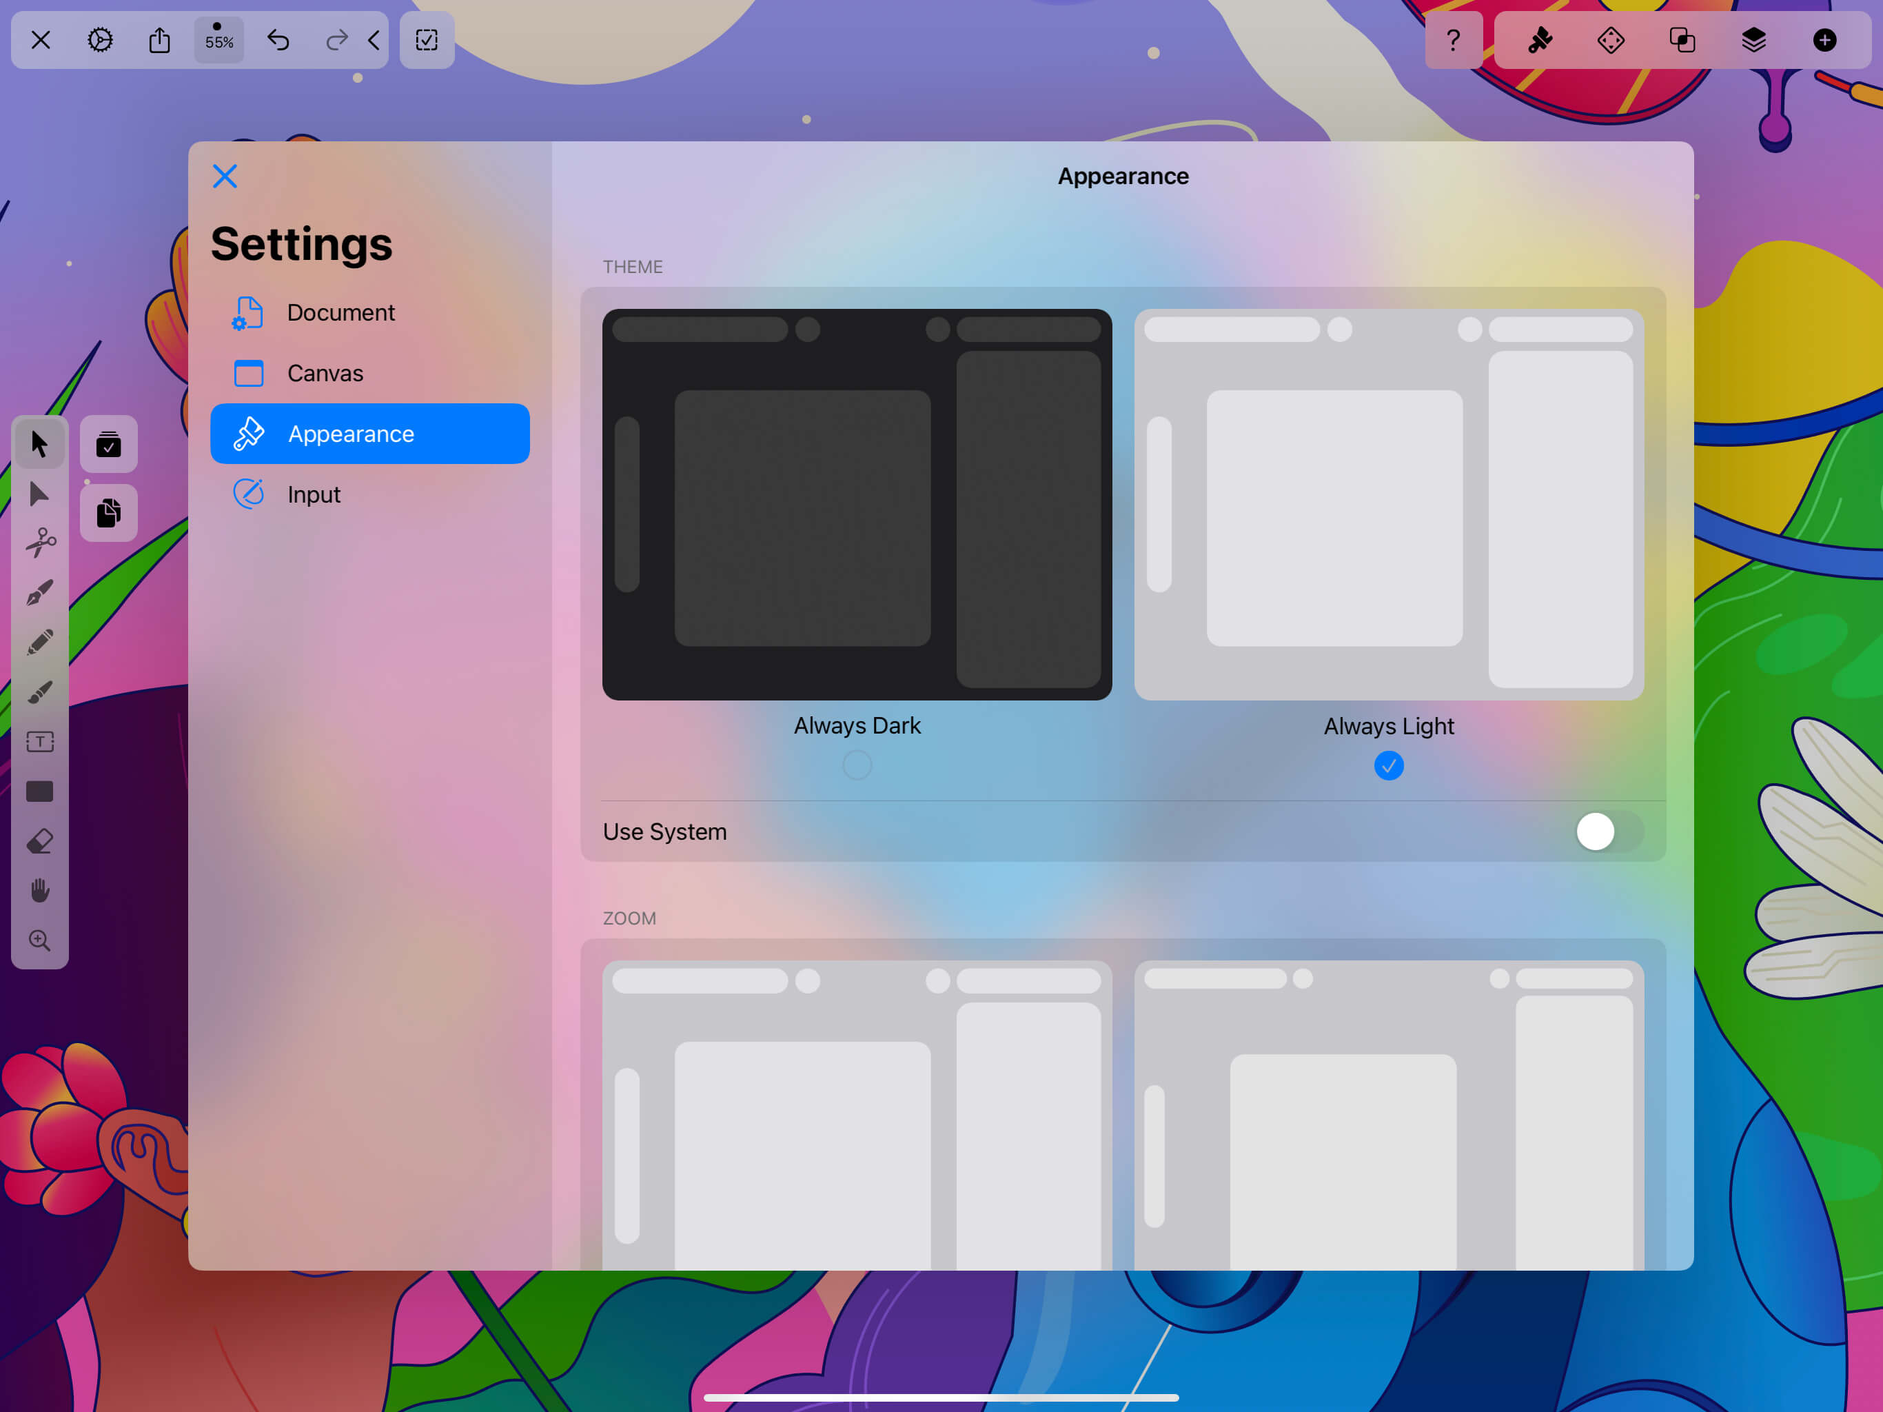Image resolution: width=1883 pixels, height=1412 pixels.
Task: Open Input settings section
Action: tap(369, 494)
